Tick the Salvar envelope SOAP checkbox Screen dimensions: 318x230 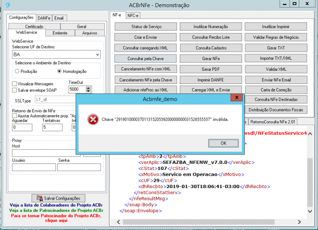pos(14,90)
